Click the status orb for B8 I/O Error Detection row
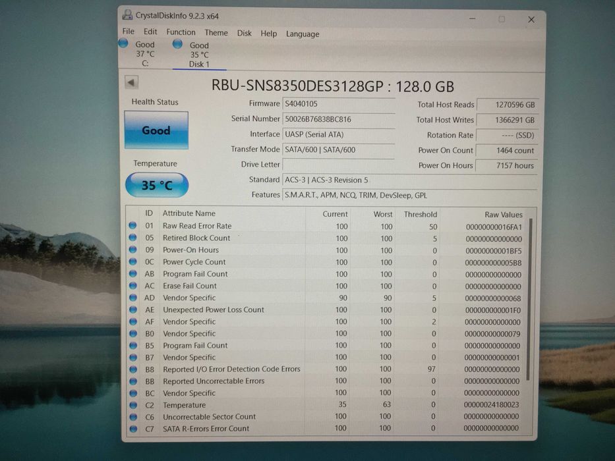The height and width of the screenshot is (461, 615). [x=133, y=369]
